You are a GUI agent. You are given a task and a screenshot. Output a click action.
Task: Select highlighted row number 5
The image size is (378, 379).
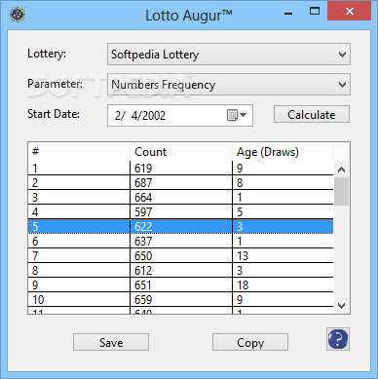click(181, 226)
